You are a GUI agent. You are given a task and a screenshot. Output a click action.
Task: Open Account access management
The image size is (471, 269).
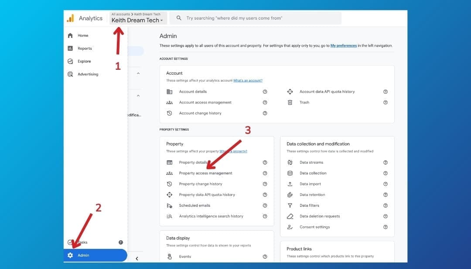click(x=205, y=102)
